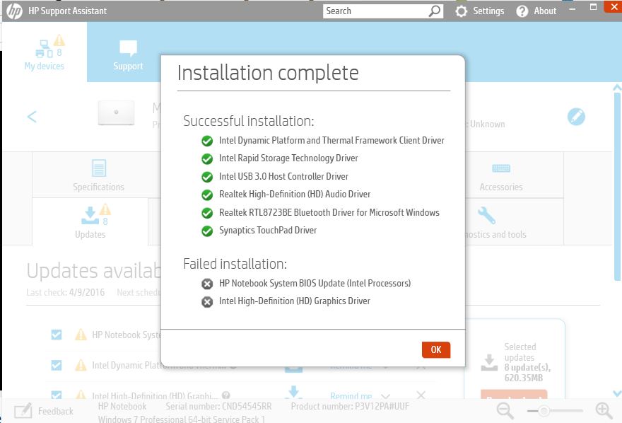Open the Specifications tile
The image size is (622, 423).
98,175
